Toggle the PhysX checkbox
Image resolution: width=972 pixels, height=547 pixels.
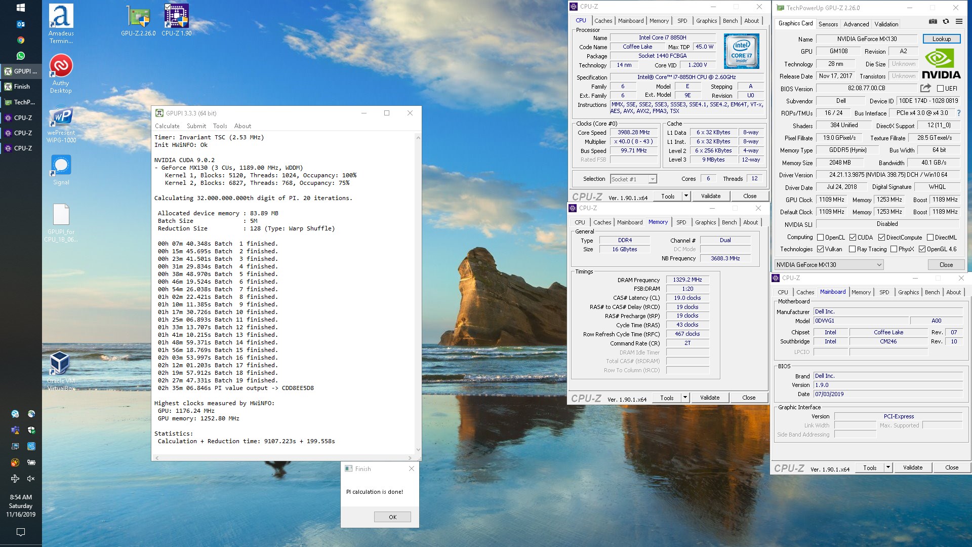click(x=894, y=249)
